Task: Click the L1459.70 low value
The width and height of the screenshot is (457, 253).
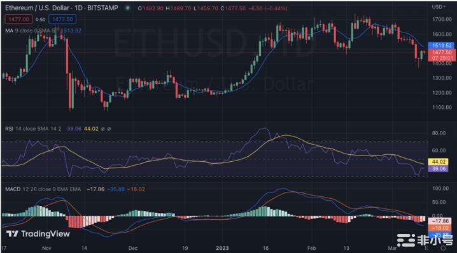Action: coord(205,8)
